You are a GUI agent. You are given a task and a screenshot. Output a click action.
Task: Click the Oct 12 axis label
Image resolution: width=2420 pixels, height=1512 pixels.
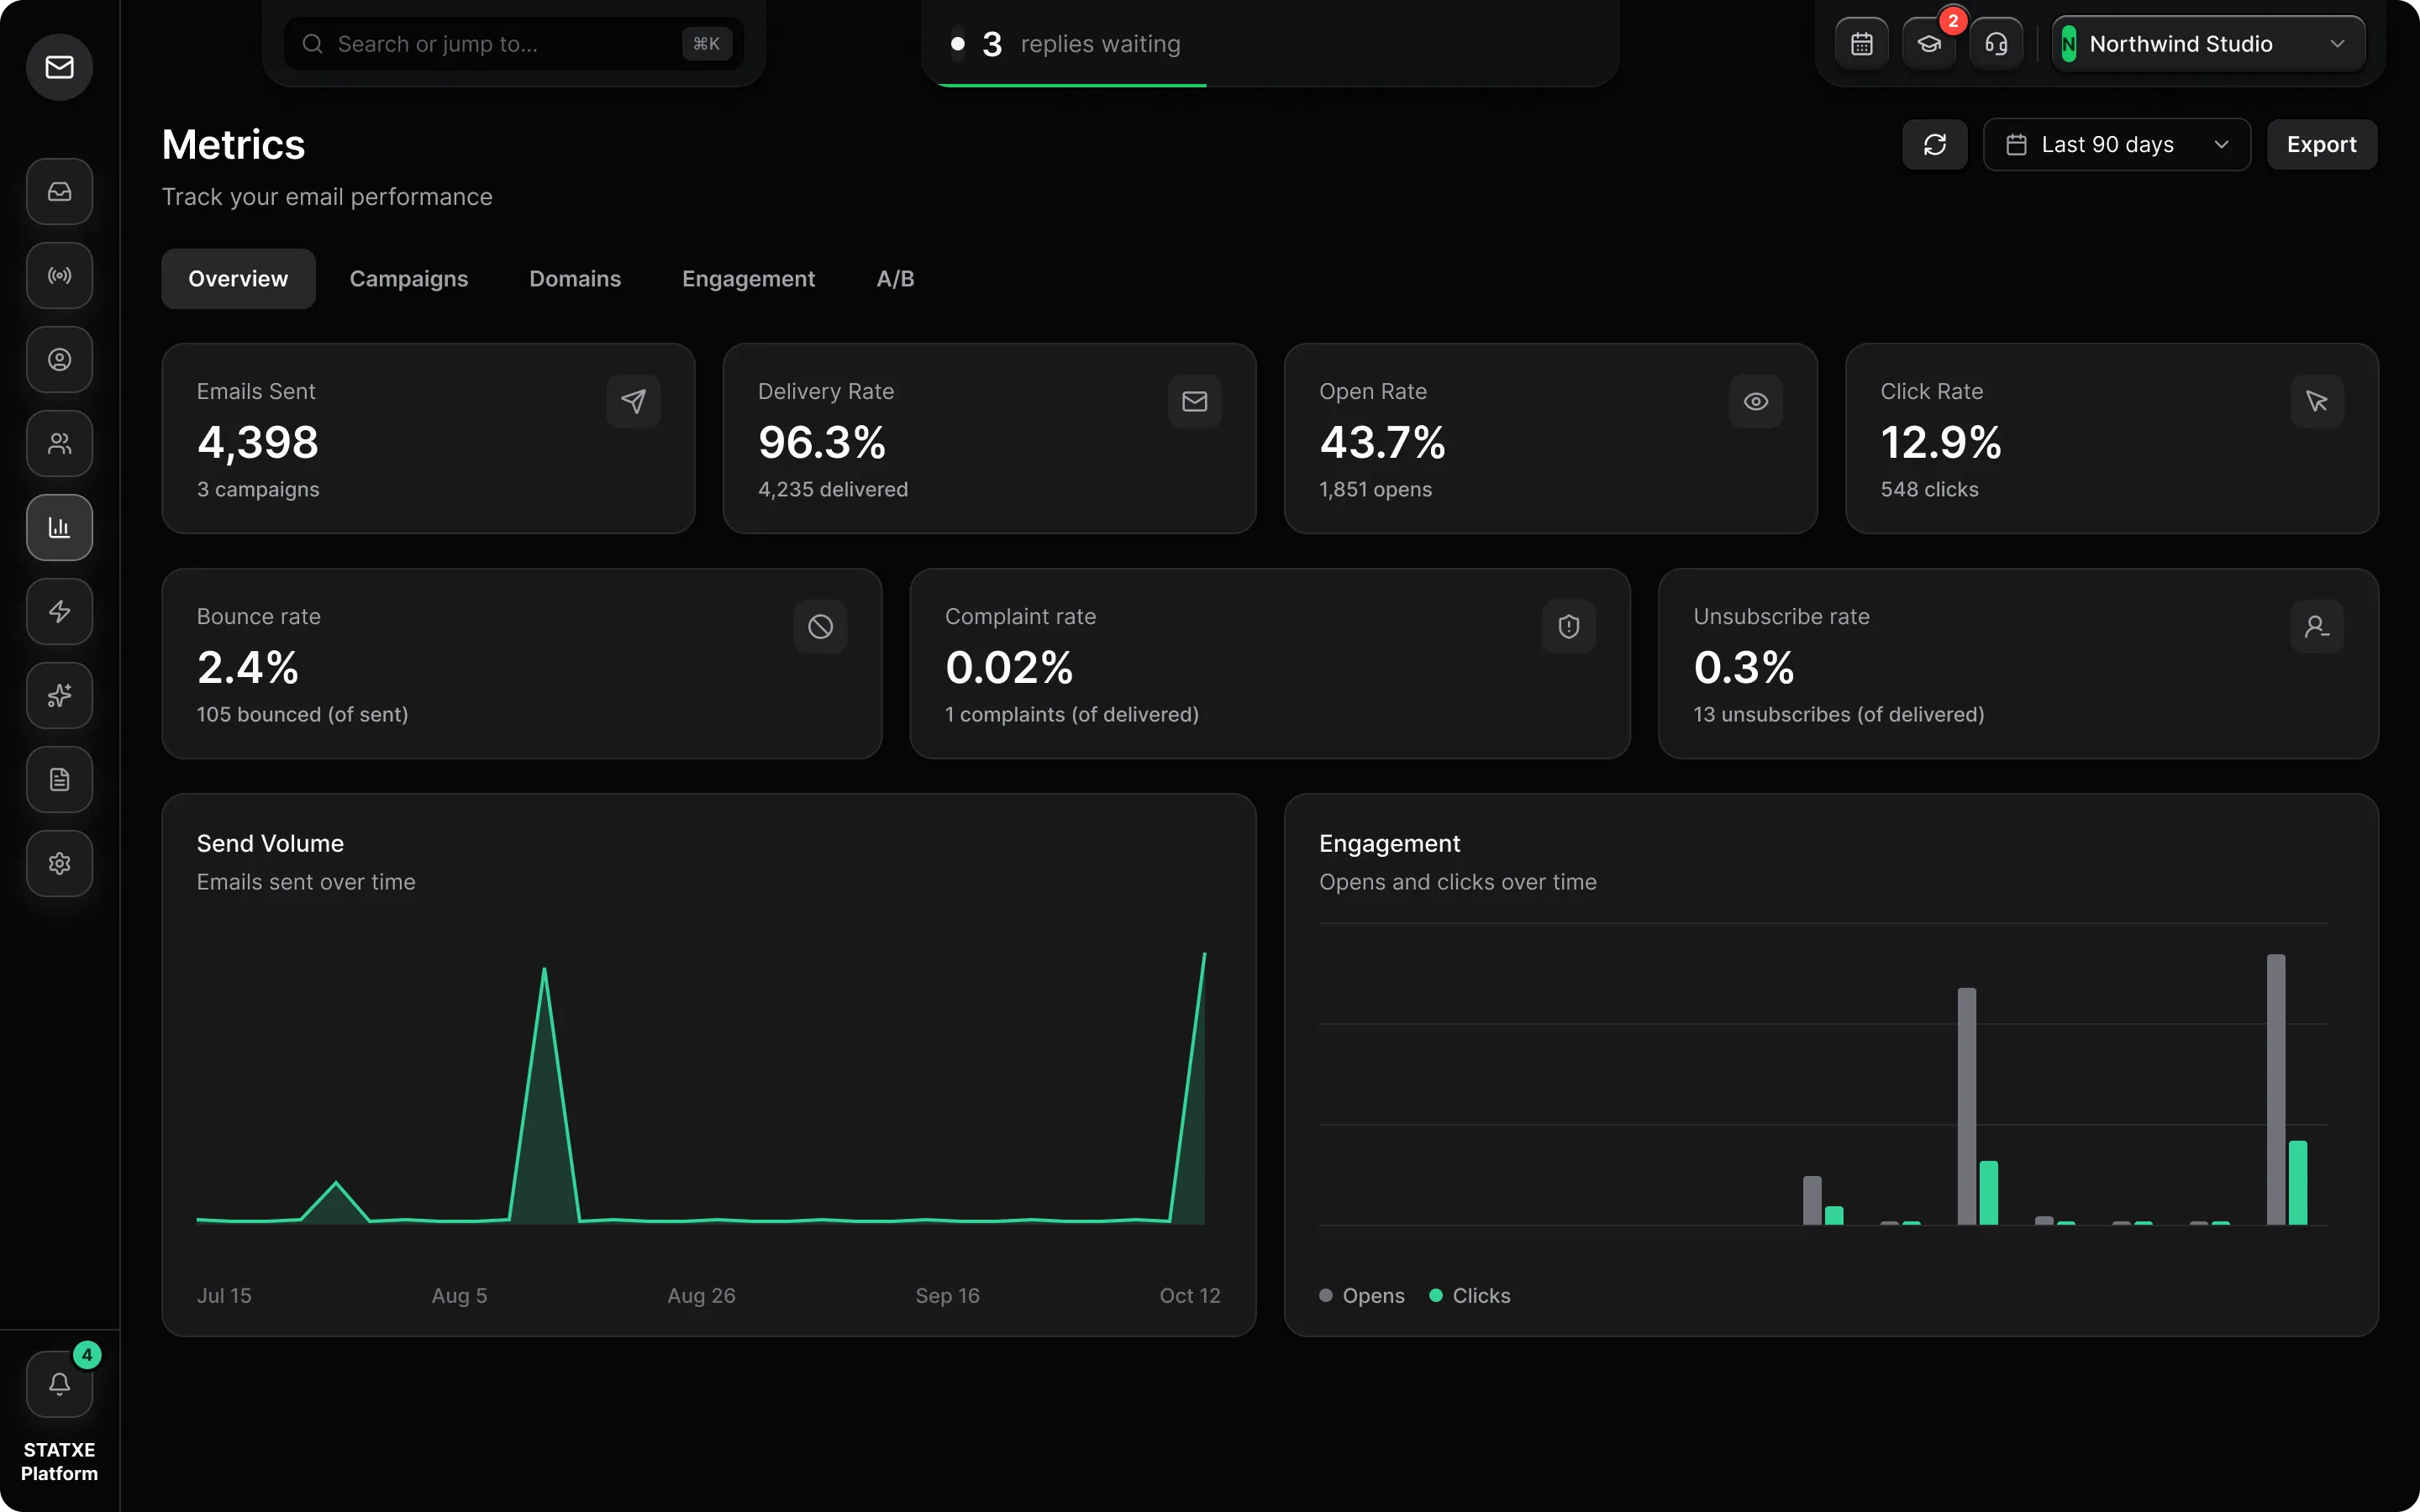click(x=1190, y=1296)
